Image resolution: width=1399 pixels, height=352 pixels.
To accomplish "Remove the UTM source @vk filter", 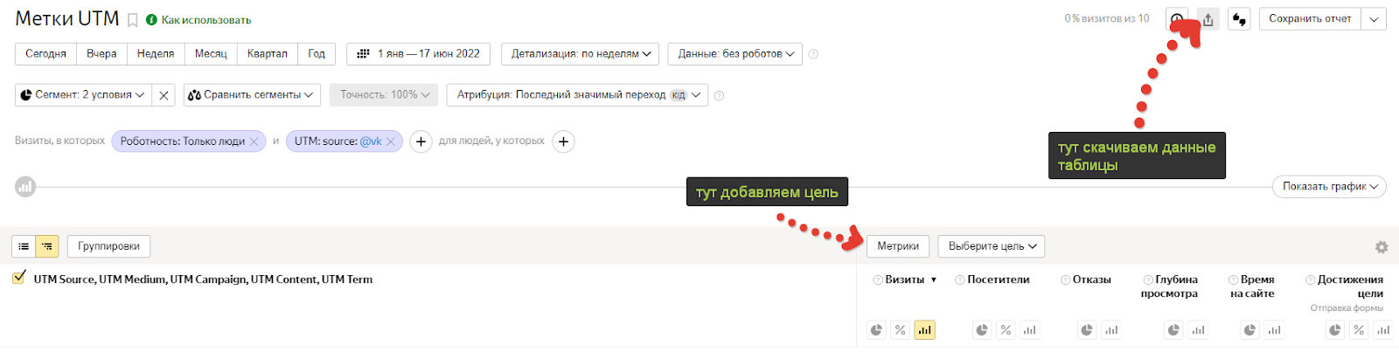I will click(x=391, y=141).
